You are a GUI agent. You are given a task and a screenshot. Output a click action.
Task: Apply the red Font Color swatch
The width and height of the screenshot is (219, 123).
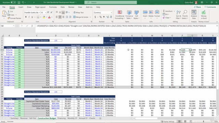point(49,17)
